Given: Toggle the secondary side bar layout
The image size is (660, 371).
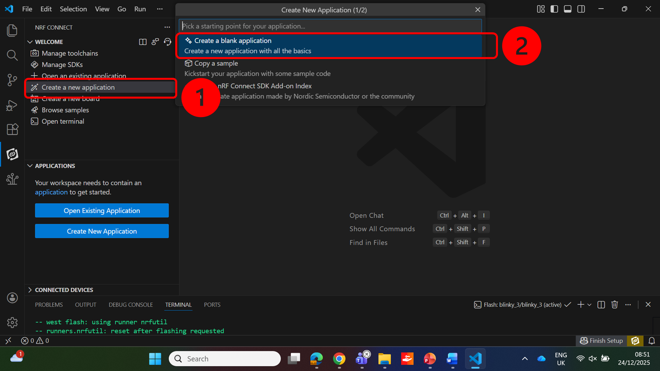Looking at the screenshot, I should point(581,9).
